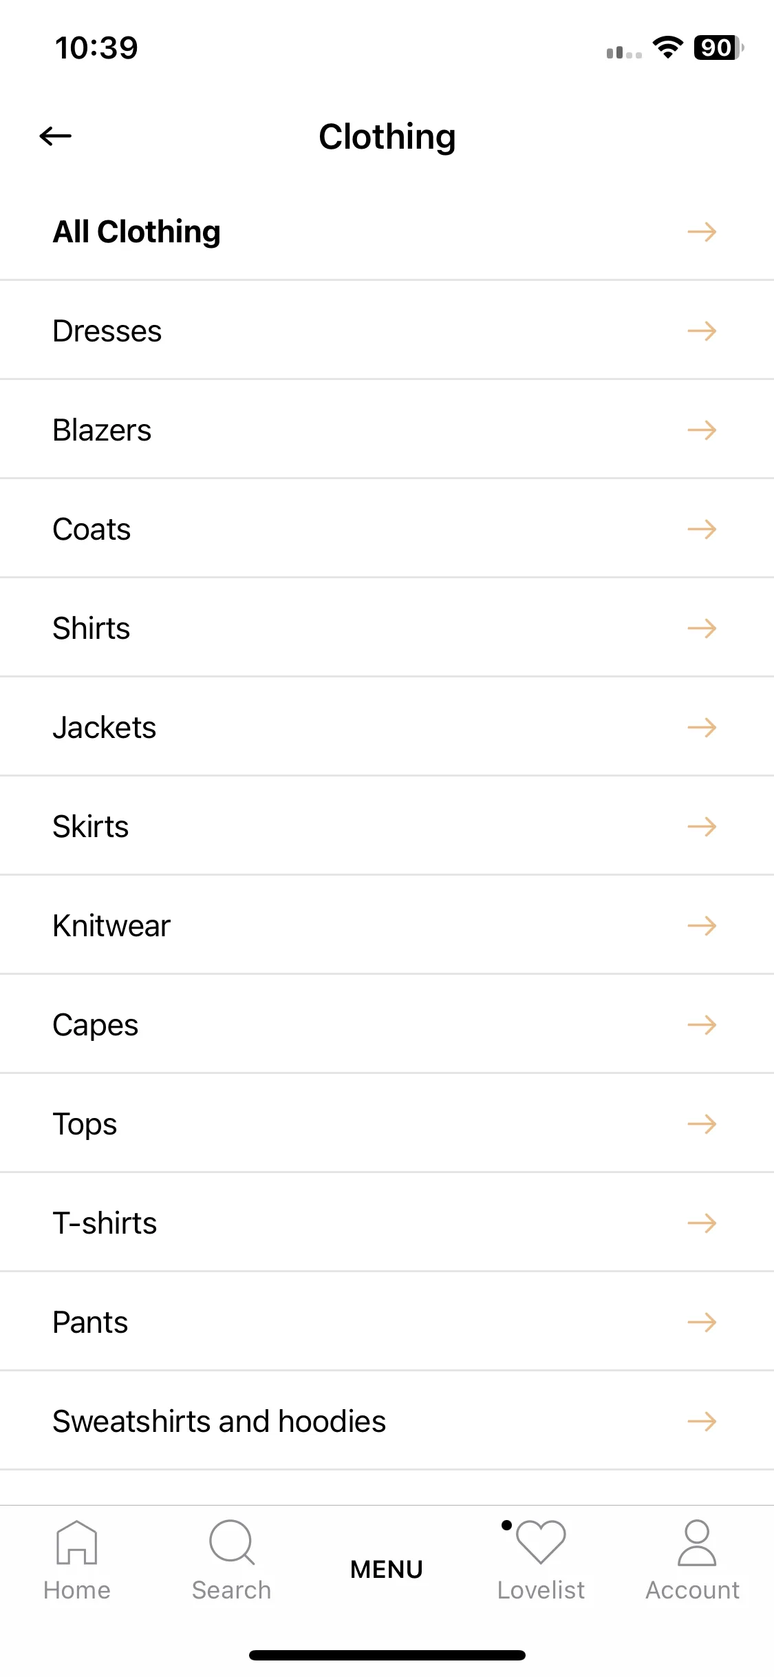Viewport: 774px width, 1677px height.
Task: Tap the back arrow icon
Action: [56, 136]
